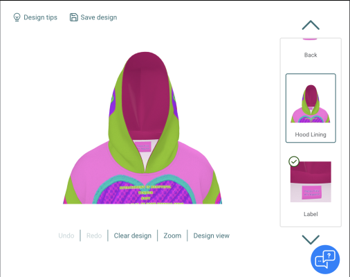Select the Hood Lining view thumbnail
The image size is (350, 277).
click(311, 108)
